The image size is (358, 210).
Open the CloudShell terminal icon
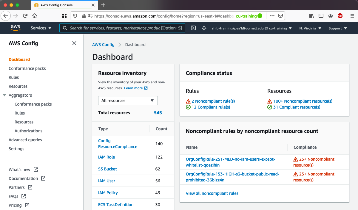pos(193,28)
